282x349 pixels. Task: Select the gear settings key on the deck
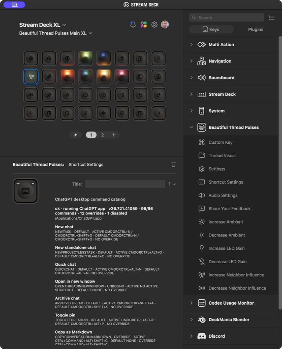pyautogui.click(x=31, y=58)
